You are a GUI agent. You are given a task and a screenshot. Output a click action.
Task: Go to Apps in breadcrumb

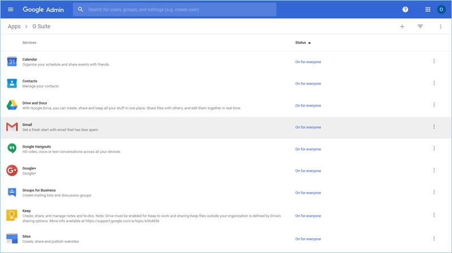[x=14, y=26]
